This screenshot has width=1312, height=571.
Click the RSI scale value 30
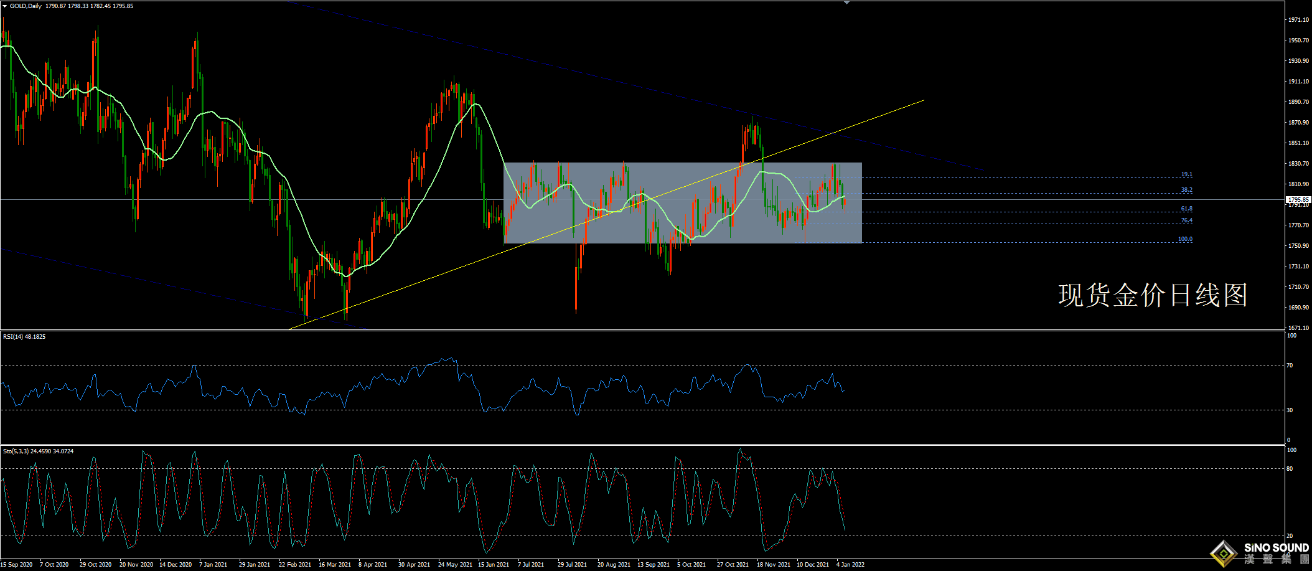(1290, 410)
